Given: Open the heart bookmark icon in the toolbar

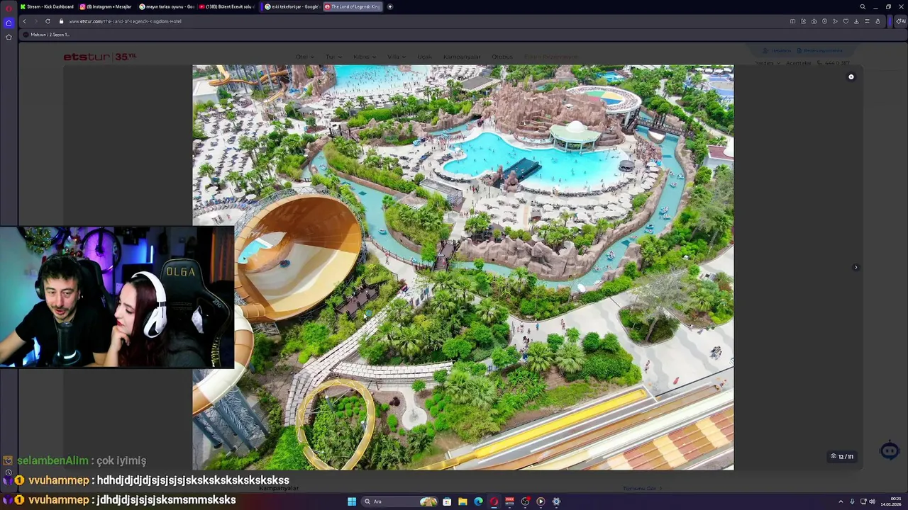Looking at the screenshot, I should (x=846, y=21).
